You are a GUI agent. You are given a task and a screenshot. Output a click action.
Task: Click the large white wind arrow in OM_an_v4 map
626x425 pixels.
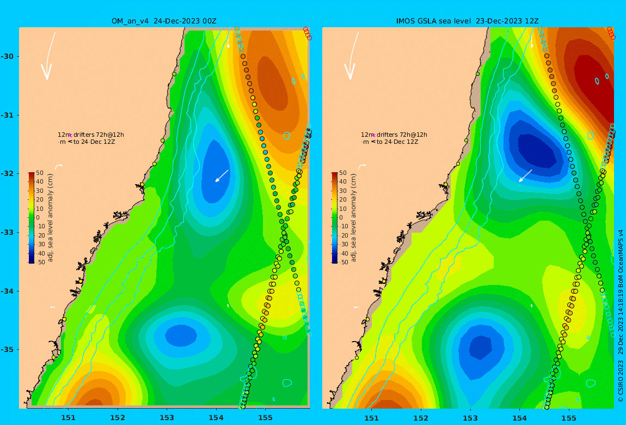[47, 56]
